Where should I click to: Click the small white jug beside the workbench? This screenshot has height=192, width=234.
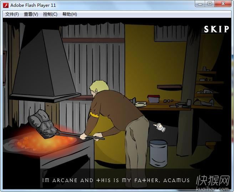(159, 126)
